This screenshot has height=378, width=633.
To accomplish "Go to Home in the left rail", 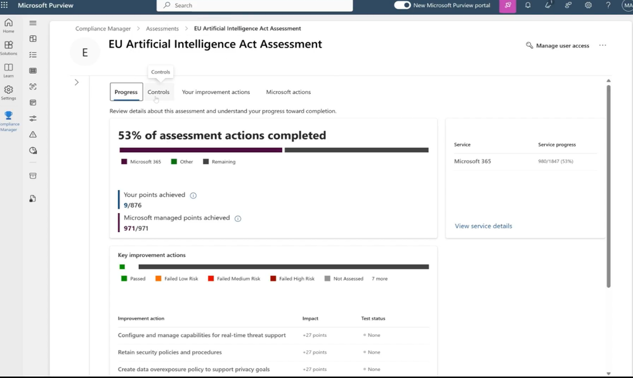I will (9, 23).
